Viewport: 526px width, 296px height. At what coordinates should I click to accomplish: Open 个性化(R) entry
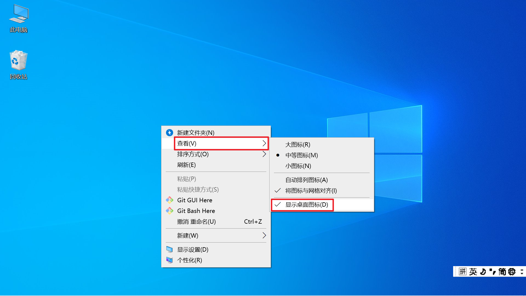[x=216, y=260]
